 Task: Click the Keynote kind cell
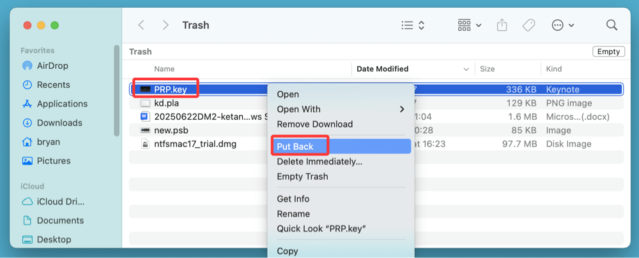563,89
